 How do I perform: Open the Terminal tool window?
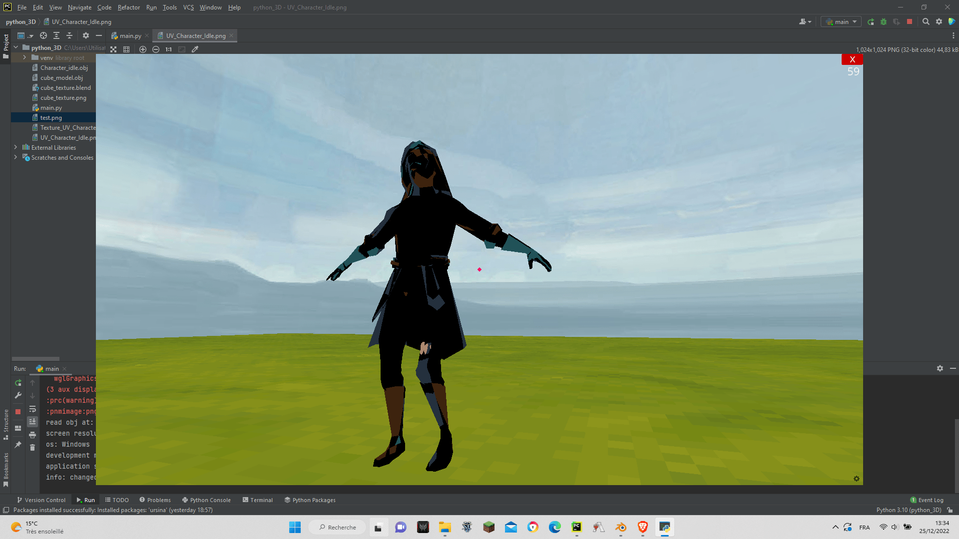coord(258,500)
